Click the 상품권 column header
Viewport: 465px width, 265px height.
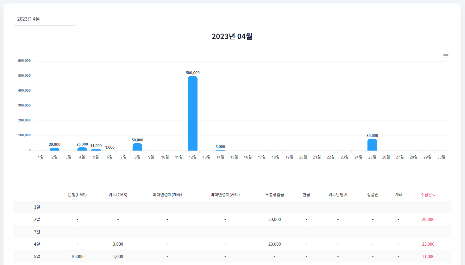click(x=373, y=195)
